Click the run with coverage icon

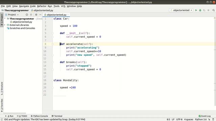pyautogui.click(x=204, y=10)
